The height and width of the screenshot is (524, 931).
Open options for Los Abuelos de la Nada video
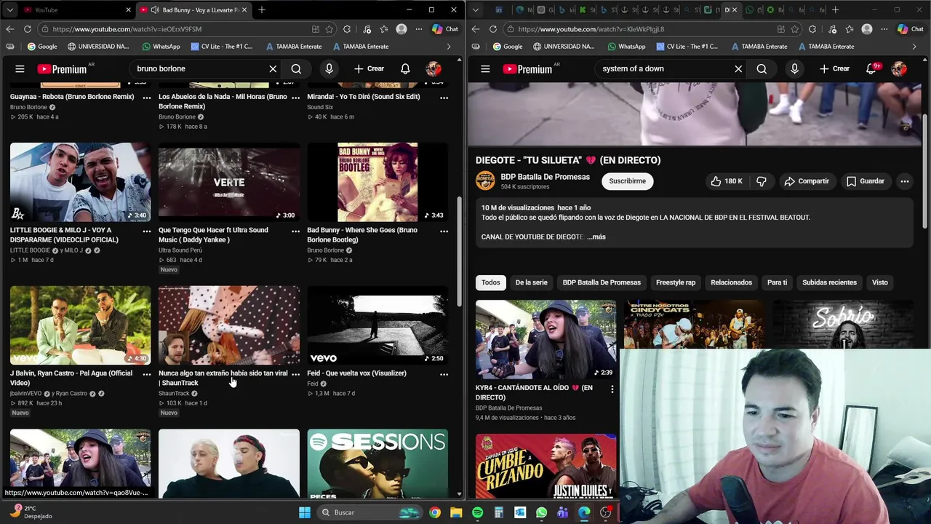point(295,97)
